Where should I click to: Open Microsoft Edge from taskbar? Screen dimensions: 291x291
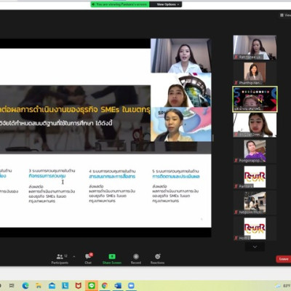pyautogui.click(x=25, y=286)
